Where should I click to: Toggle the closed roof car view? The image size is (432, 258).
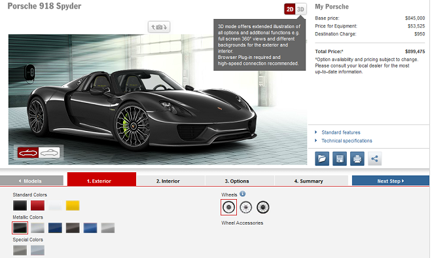(49, 153)
